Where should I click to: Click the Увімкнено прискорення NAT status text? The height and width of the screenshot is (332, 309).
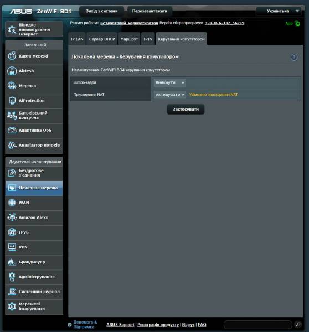[x=213, y=95]
